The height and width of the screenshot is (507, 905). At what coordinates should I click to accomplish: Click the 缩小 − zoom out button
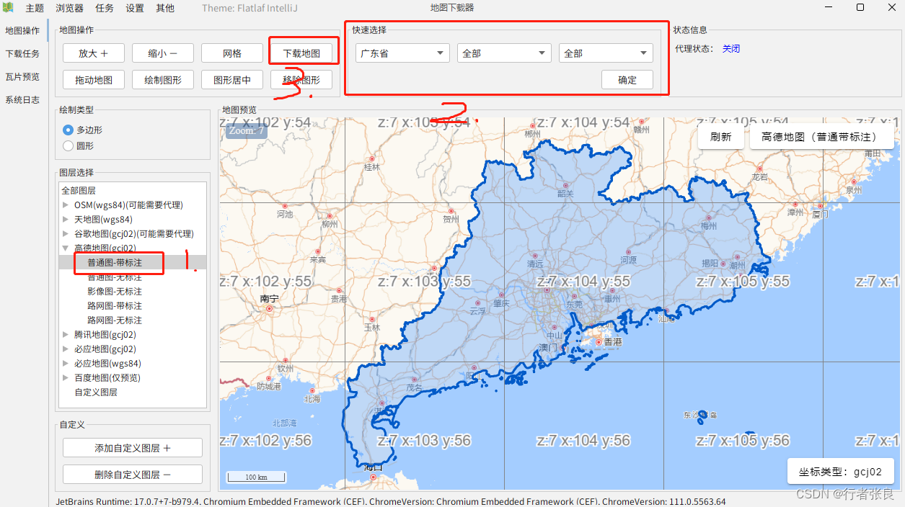point(162,53)
